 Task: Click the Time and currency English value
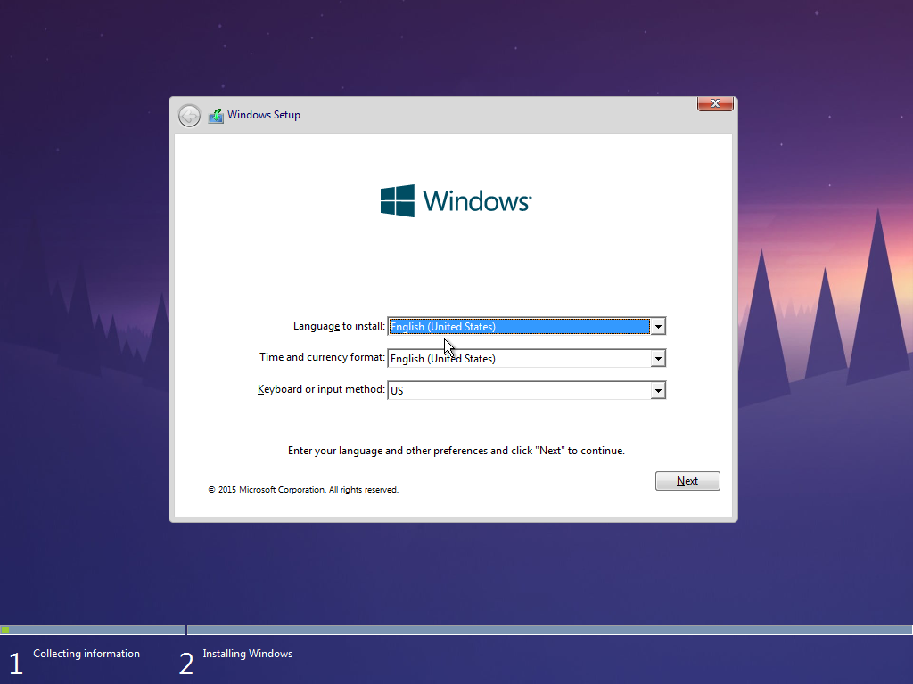[519, 359]
